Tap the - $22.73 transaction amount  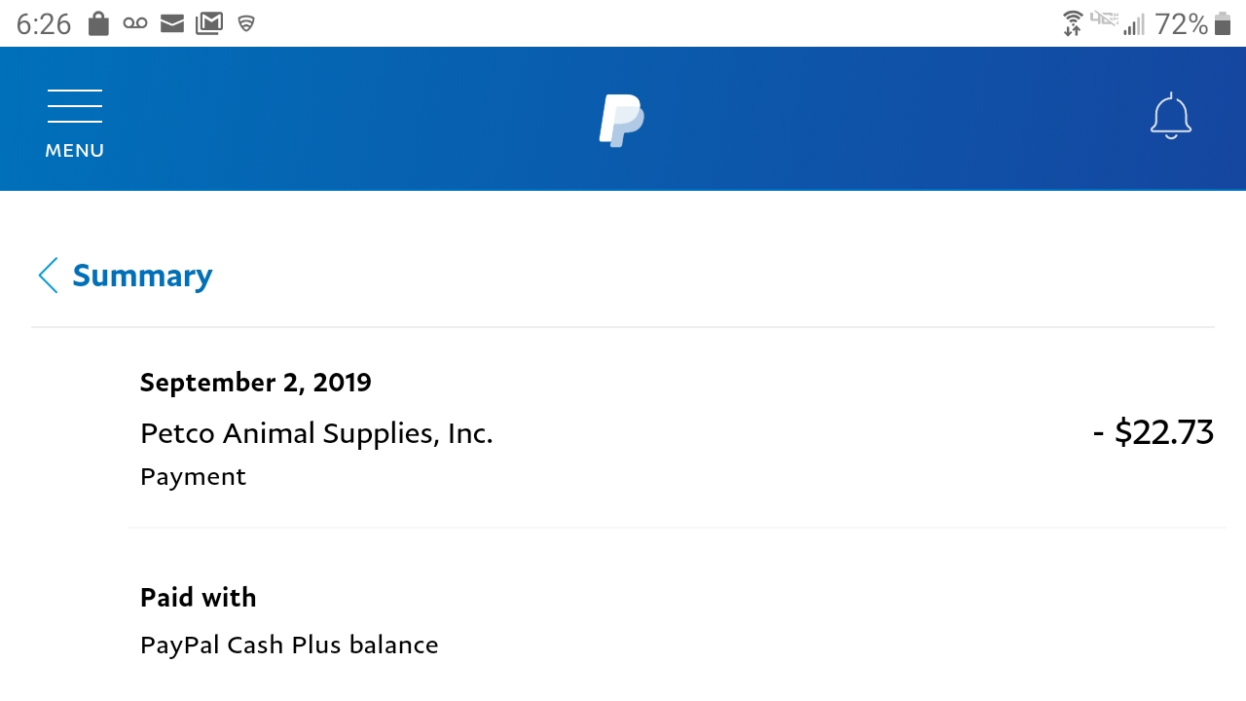click(x=1153, y=431)
